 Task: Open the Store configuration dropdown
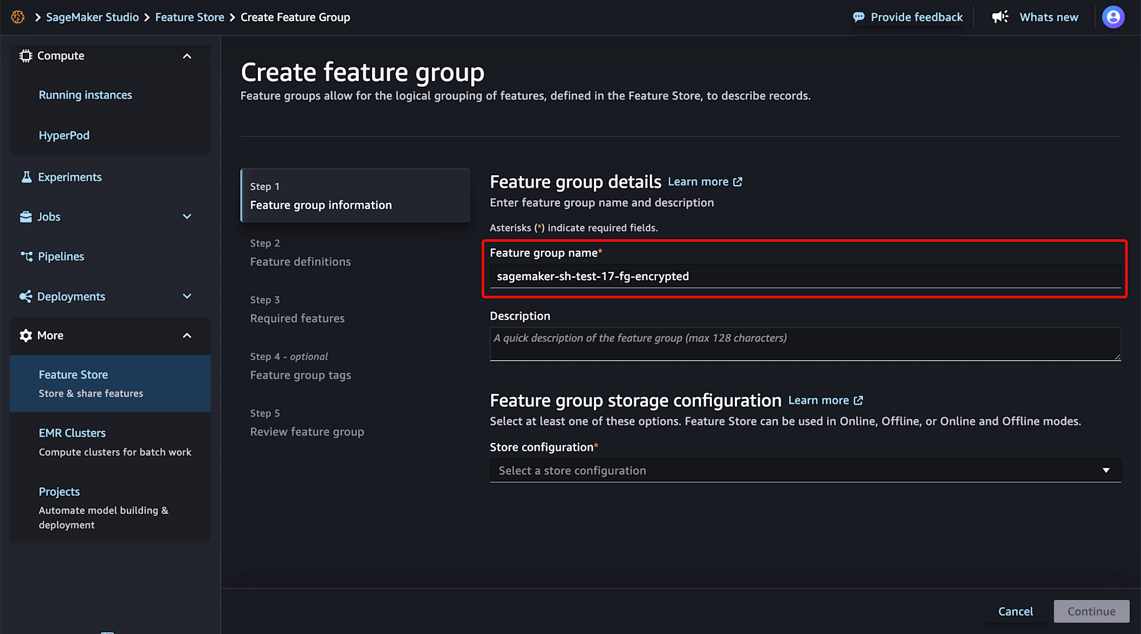tap(805, 471)
